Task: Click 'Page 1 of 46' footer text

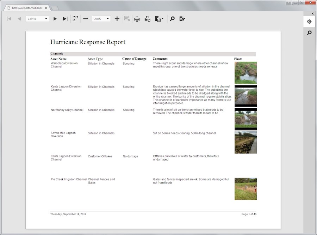Action: tap(249, 214)
